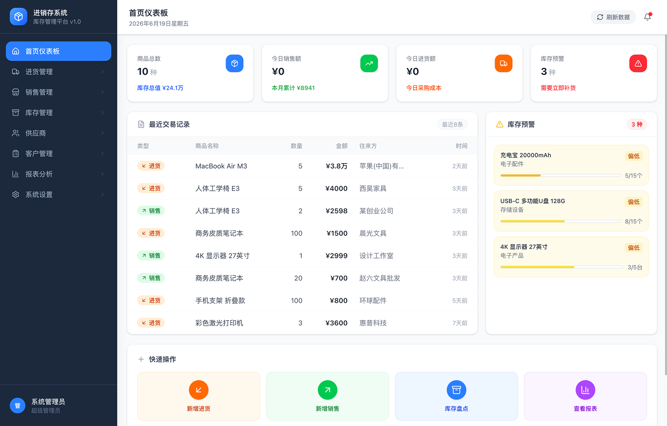Screen dimensions: 667x426
Task: Click the 设计工作室 partner cell
Action: click(x=376, y=256)
